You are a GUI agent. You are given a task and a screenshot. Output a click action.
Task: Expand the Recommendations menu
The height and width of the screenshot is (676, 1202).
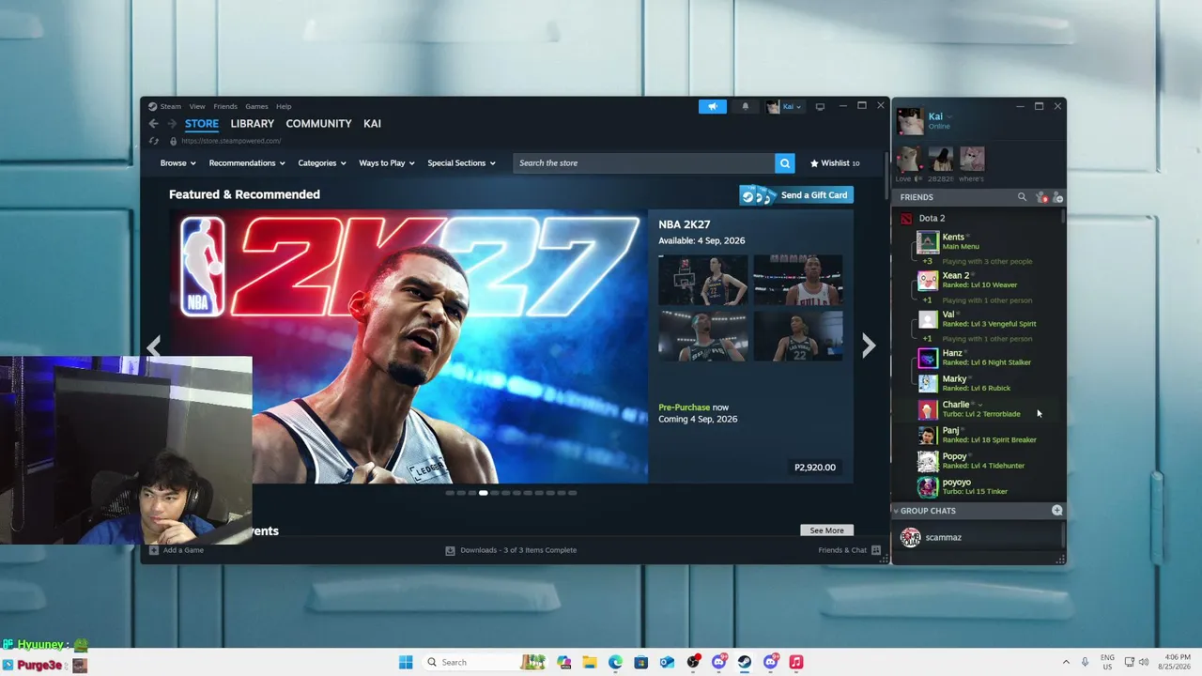click(247, 163)
